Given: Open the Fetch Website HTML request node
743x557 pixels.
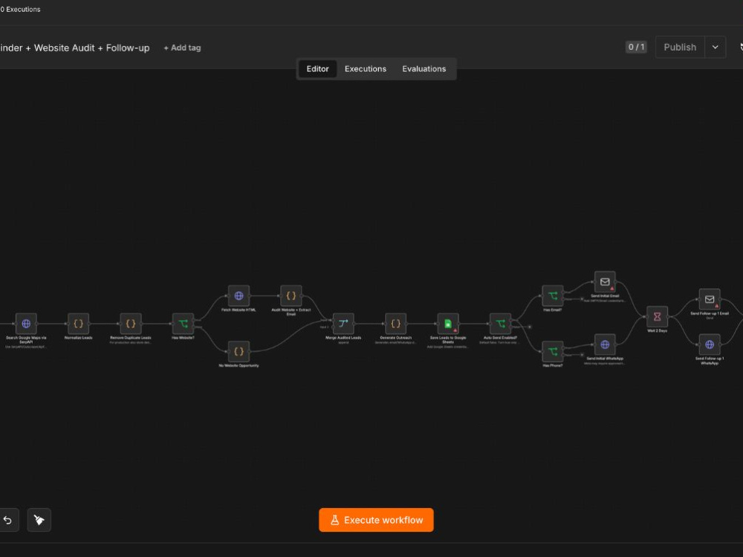Looking at the screenshot, I should 239,296.
